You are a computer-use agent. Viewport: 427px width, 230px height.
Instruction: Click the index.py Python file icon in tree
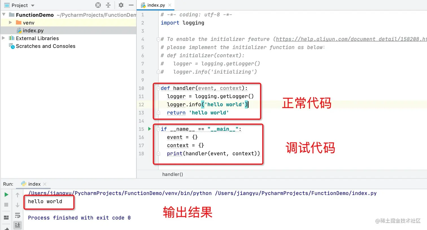tap(19, 30)
